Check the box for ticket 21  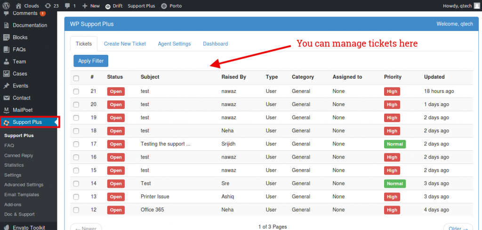point(76,92)
